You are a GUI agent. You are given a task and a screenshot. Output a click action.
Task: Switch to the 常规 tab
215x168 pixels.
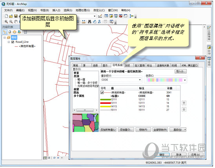[x=77, y=65]
